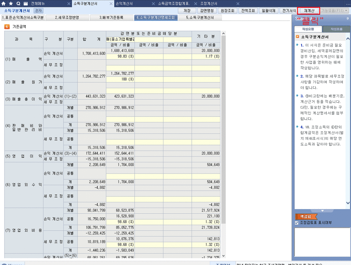351x265 pixels.
Task: Select the 172,644,411 operating income cell
Action: pyautogui.click(x=92, y=153)
